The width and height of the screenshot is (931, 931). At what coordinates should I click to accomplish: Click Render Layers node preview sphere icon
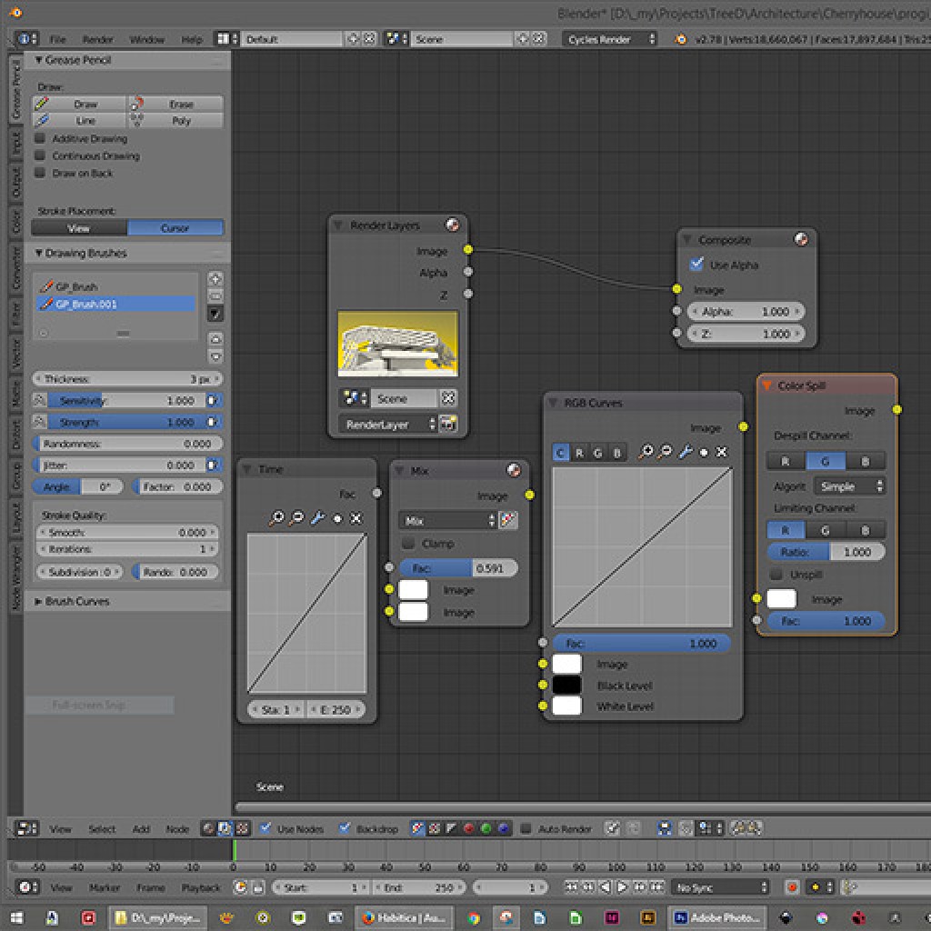point(452,225)
